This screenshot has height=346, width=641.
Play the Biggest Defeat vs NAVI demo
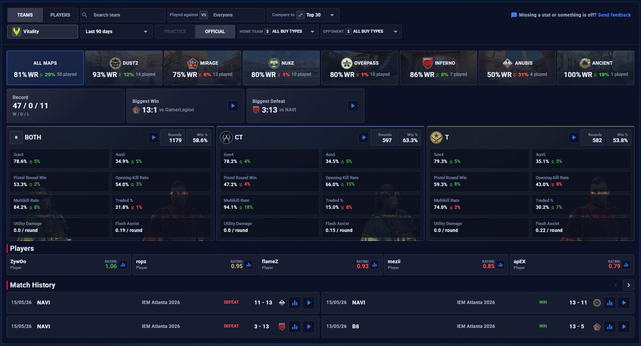point(353,106)
